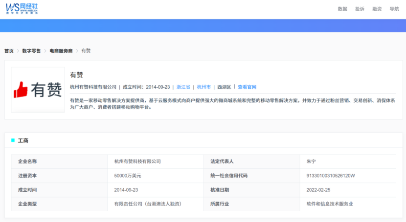The width and height of the screenshot is (406, 222).
Task: Select the 2014-09-23 table cell value
Action: 126,190
